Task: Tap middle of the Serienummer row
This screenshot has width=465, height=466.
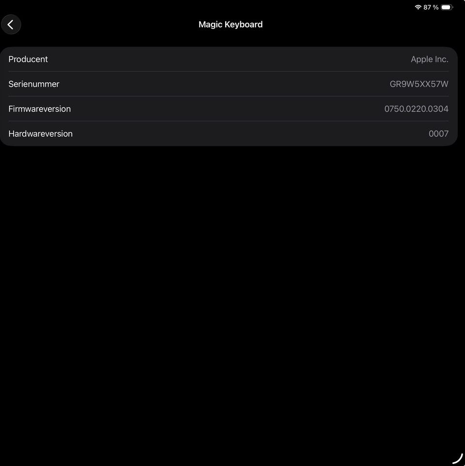Action: 229,84
